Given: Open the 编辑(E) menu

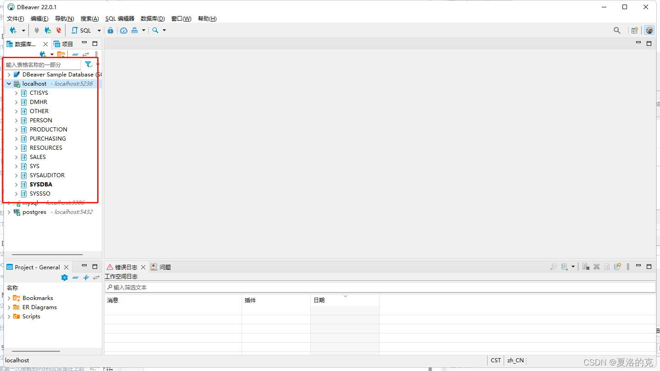Looking at the screenshot, I should coord(39,19).
